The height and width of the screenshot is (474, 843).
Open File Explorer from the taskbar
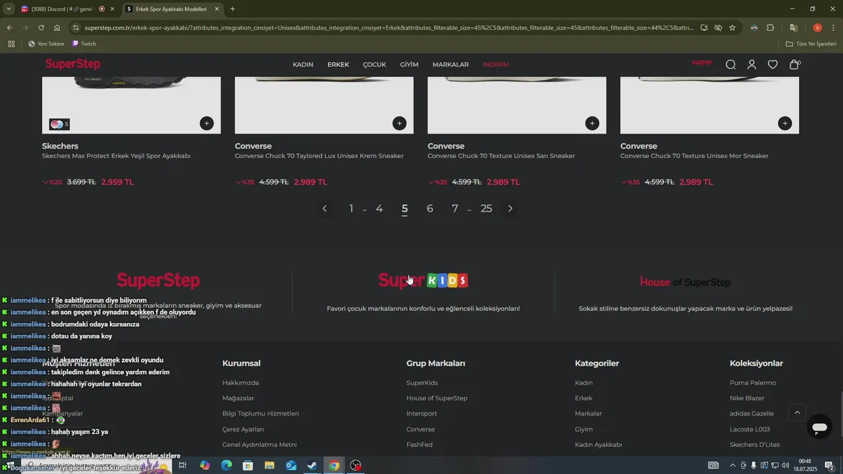[269, 465]
